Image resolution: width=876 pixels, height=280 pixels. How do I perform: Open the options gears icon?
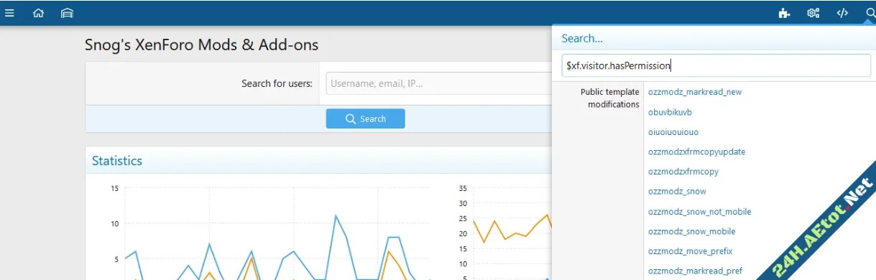813,13
